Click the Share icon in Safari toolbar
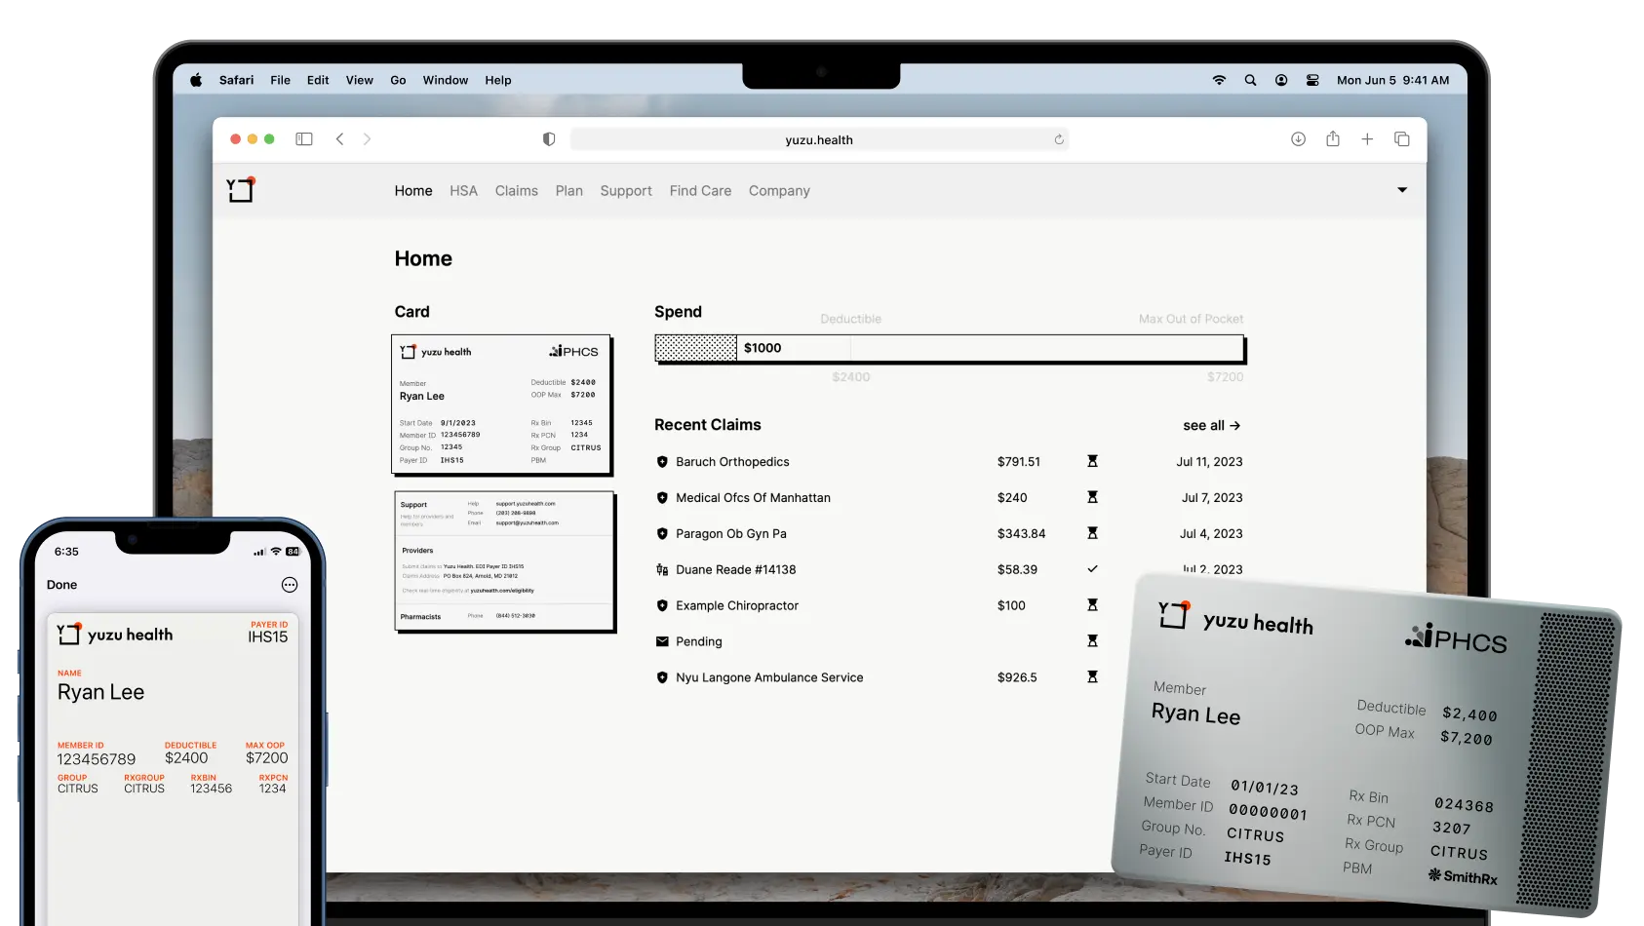Screen dimensions: 1644x926 1333,139
